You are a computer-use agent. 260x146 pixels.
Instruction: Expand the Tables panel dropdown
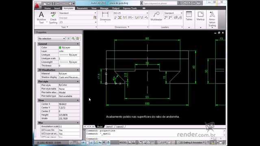pos(189,28)
